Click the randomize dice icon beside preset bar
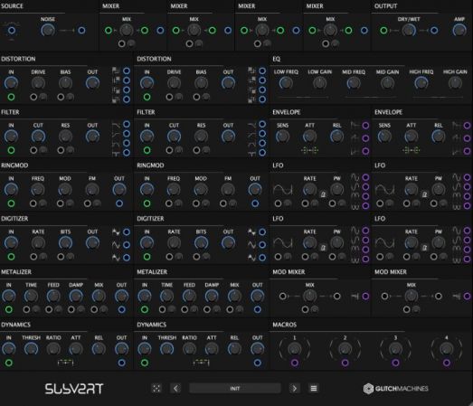 click(156, 388)
